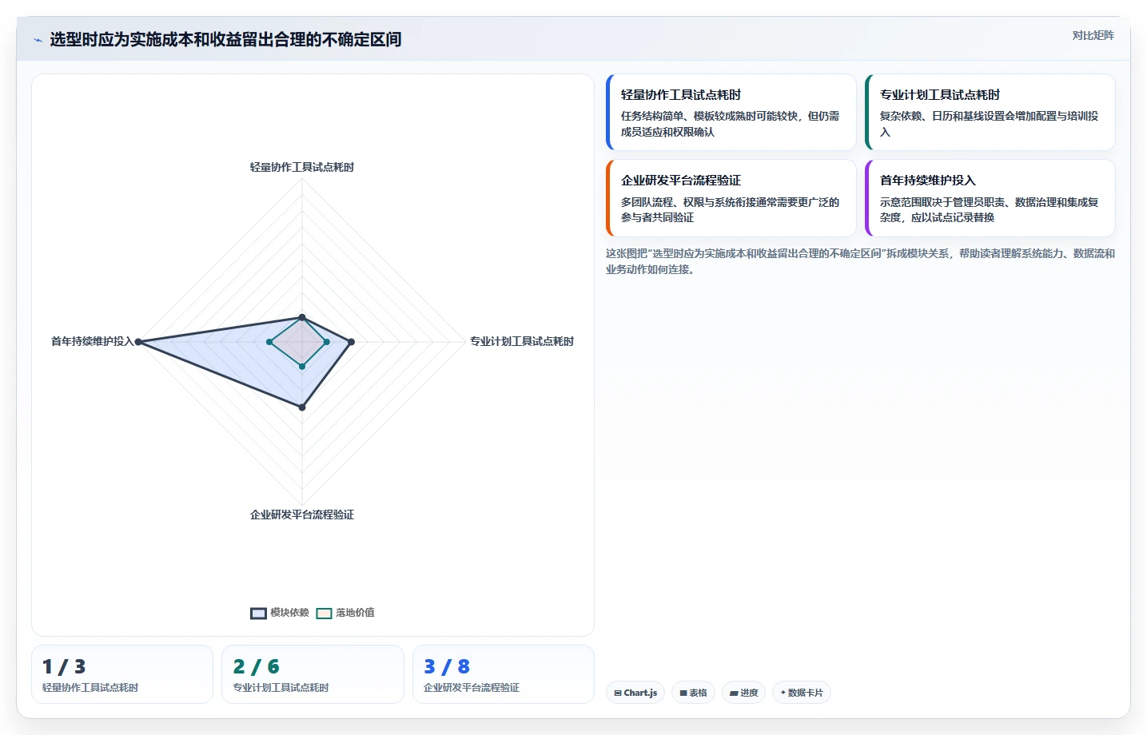
Task: Click the text 任务结构简单、模板较成熟时可能较快
Action: pos(710,116)
